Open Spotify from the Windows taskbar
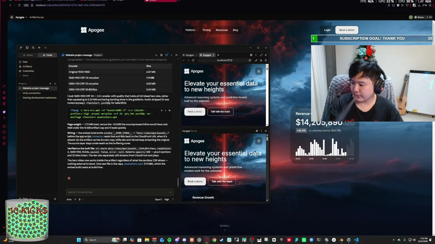 tap(169, 240)
